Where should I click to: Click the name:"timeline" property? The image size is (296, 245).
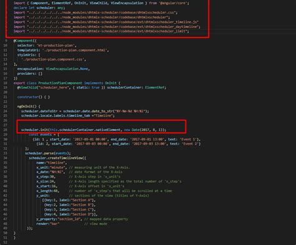tap(52, 163)
